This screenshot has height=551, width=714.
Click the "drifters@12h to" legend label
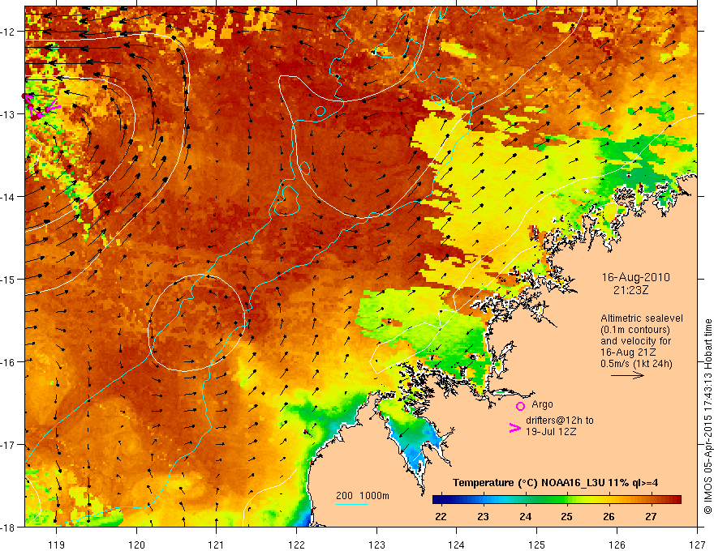pyautogui.click(x=560, y=421)
